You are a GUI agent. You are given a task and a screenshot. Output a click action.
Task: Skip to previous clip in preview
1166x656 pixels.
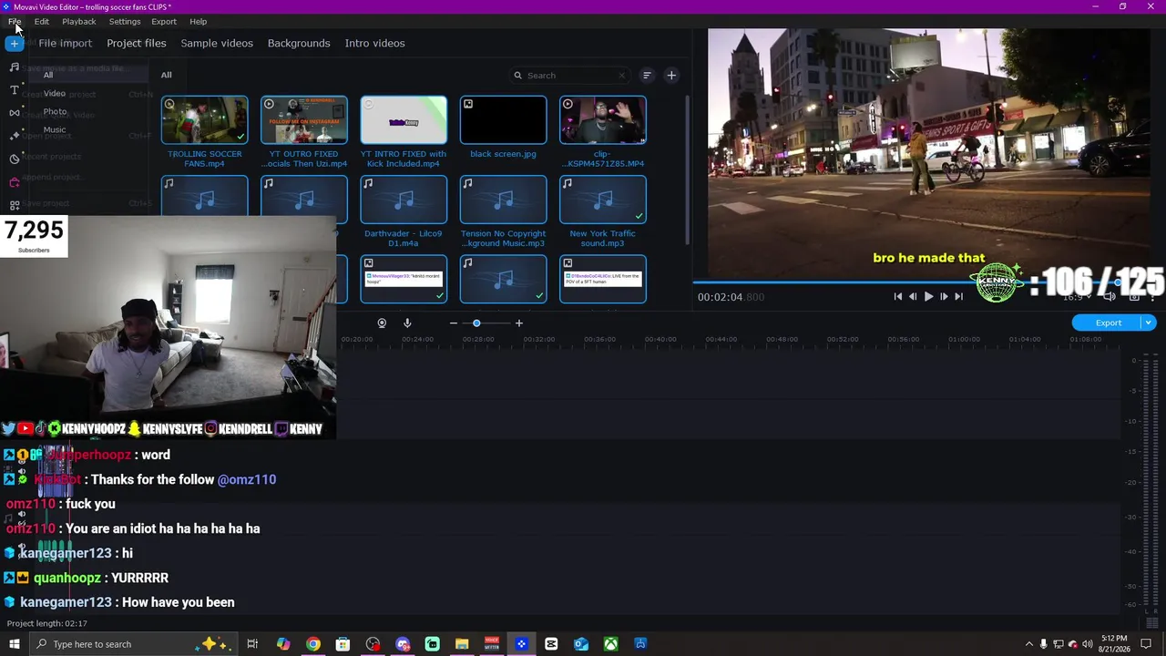(898, 296)
